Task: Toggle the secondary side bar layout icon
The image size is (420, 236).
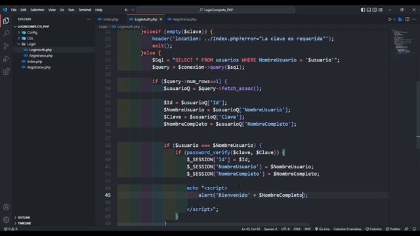Action: click(x=375, y=10)
